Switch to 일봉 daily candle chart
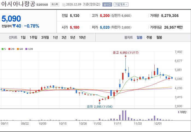191x132 pixels. [139, 37]
